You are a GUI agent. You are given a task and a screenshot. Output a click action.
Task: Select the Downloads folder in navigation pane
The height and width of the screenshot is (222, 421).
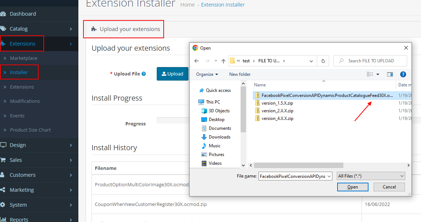coord(219,137)
